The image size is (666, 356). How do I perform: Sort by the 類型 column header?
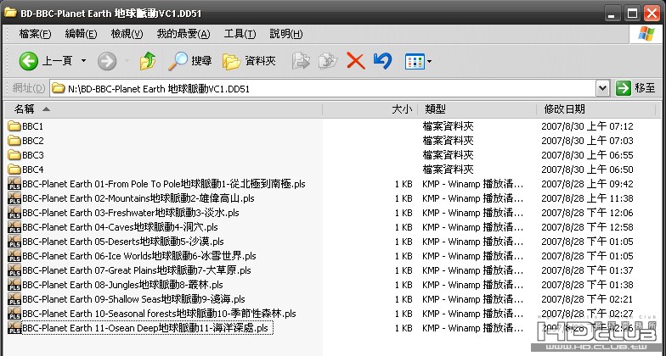click(x=477, y=109)
